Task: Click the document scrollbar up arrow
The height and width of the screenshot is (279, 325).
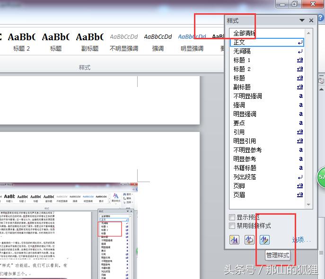Action: tap(321, 89)
